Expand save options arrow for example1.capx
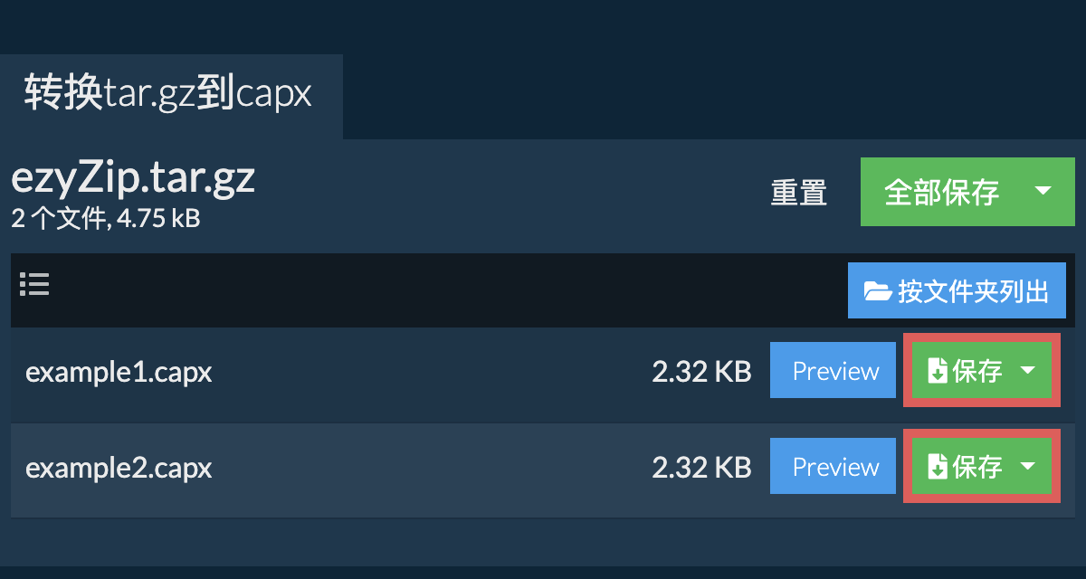The image size is (1086, 579). (x=1028, y=371)
